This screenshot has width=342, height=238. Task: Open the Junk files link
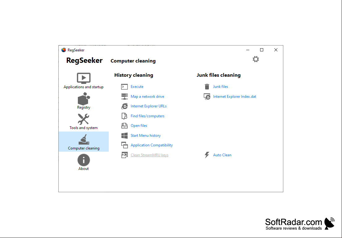click(x=221, y=87)
